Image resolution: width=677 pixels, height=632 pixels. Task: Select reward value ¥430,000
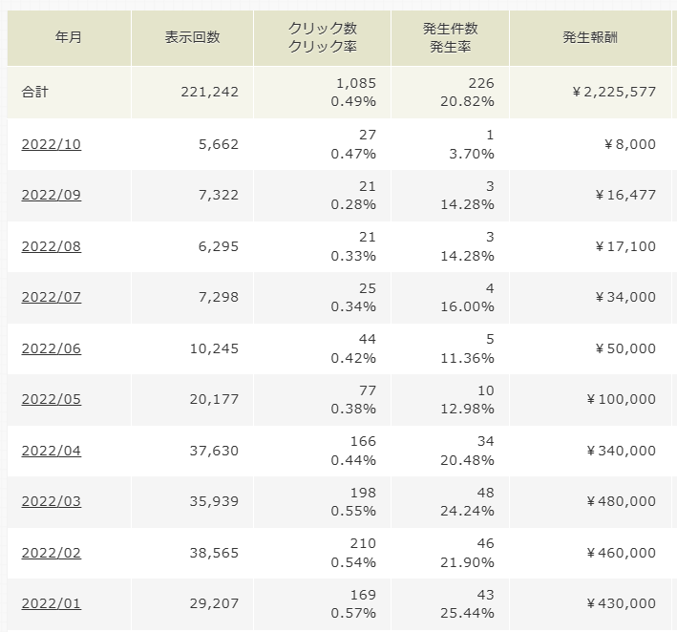(622, 603)
